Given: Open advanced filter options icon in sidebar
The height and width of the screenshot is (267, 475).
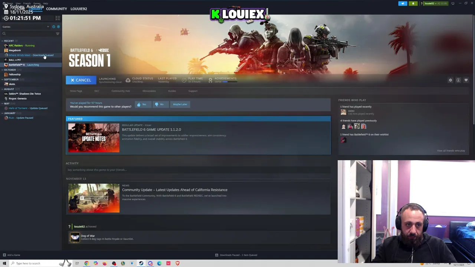Looking at the screenshot, I should click(58, 34).
